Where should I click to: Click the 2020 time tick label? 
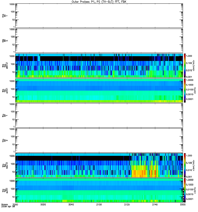pos(43,205)
